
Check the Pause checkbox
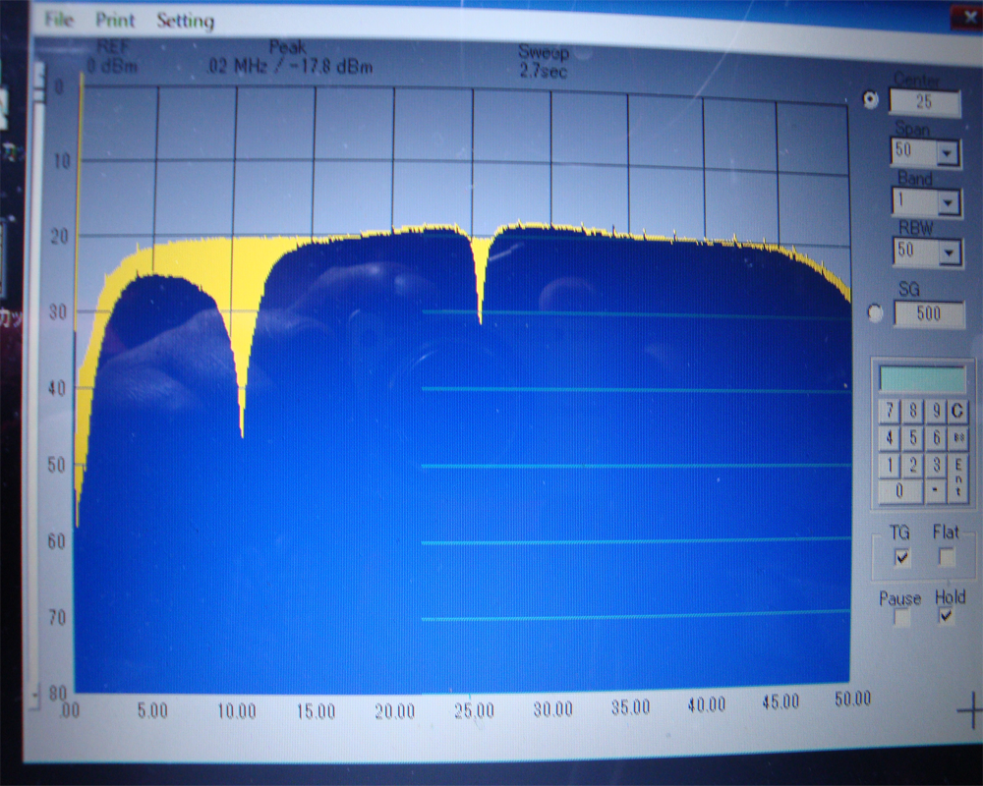point(901,618)
